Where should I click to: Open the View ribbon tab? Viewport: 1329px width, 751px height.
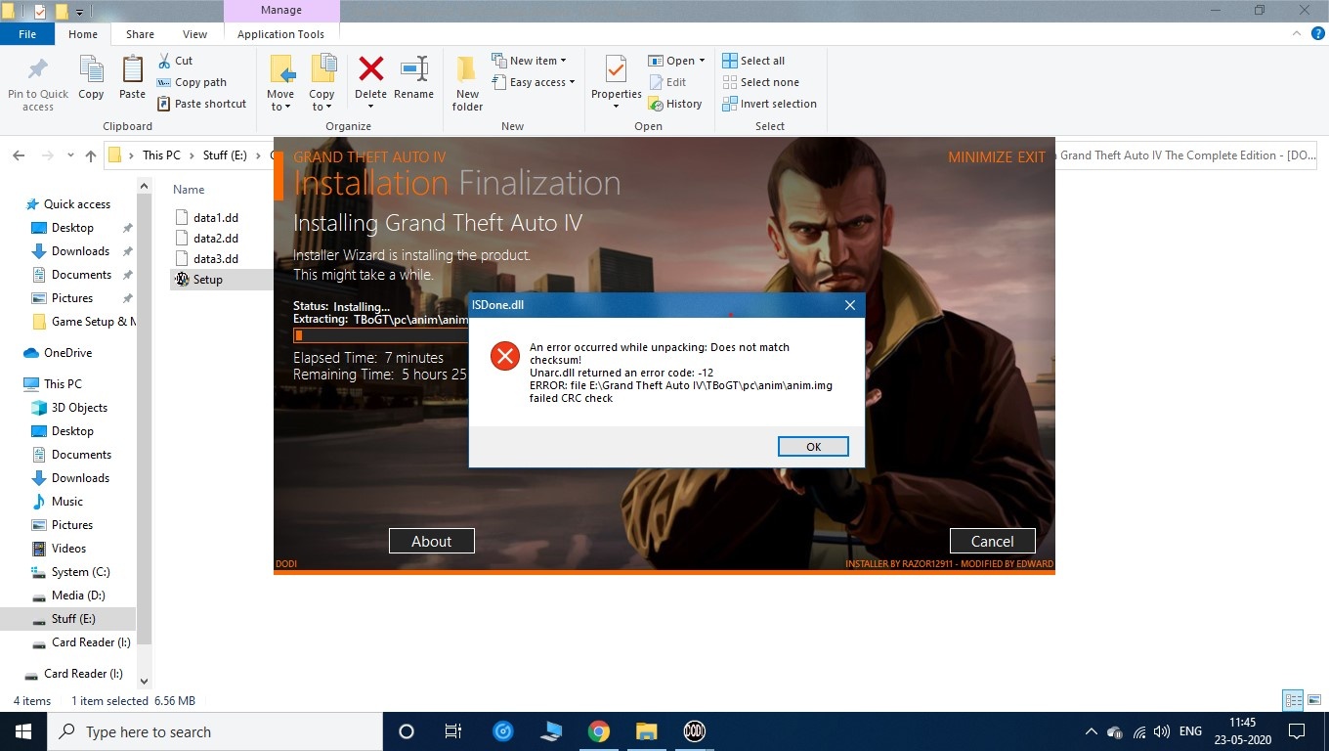194,34
